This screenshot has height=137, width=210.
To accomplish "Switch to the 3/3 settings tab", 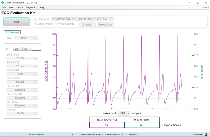I will click(x=27, y=49).
